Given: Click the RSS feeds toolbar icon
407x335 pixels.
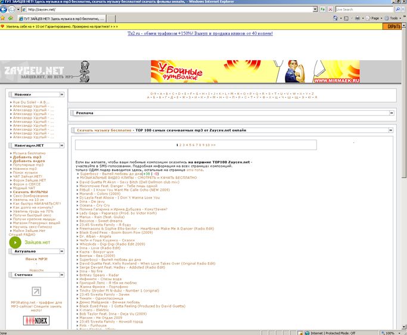Looking at the screenshot, I should click(346, 18).
